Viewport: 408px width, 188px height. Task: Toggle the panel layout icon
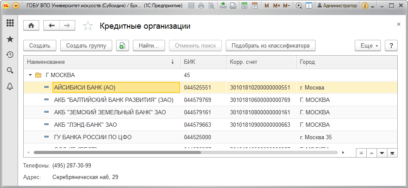coord(309,6)
